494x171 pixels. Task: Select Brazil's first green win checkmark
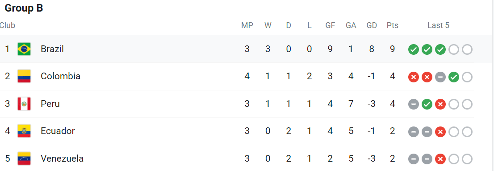click(413, 50)
